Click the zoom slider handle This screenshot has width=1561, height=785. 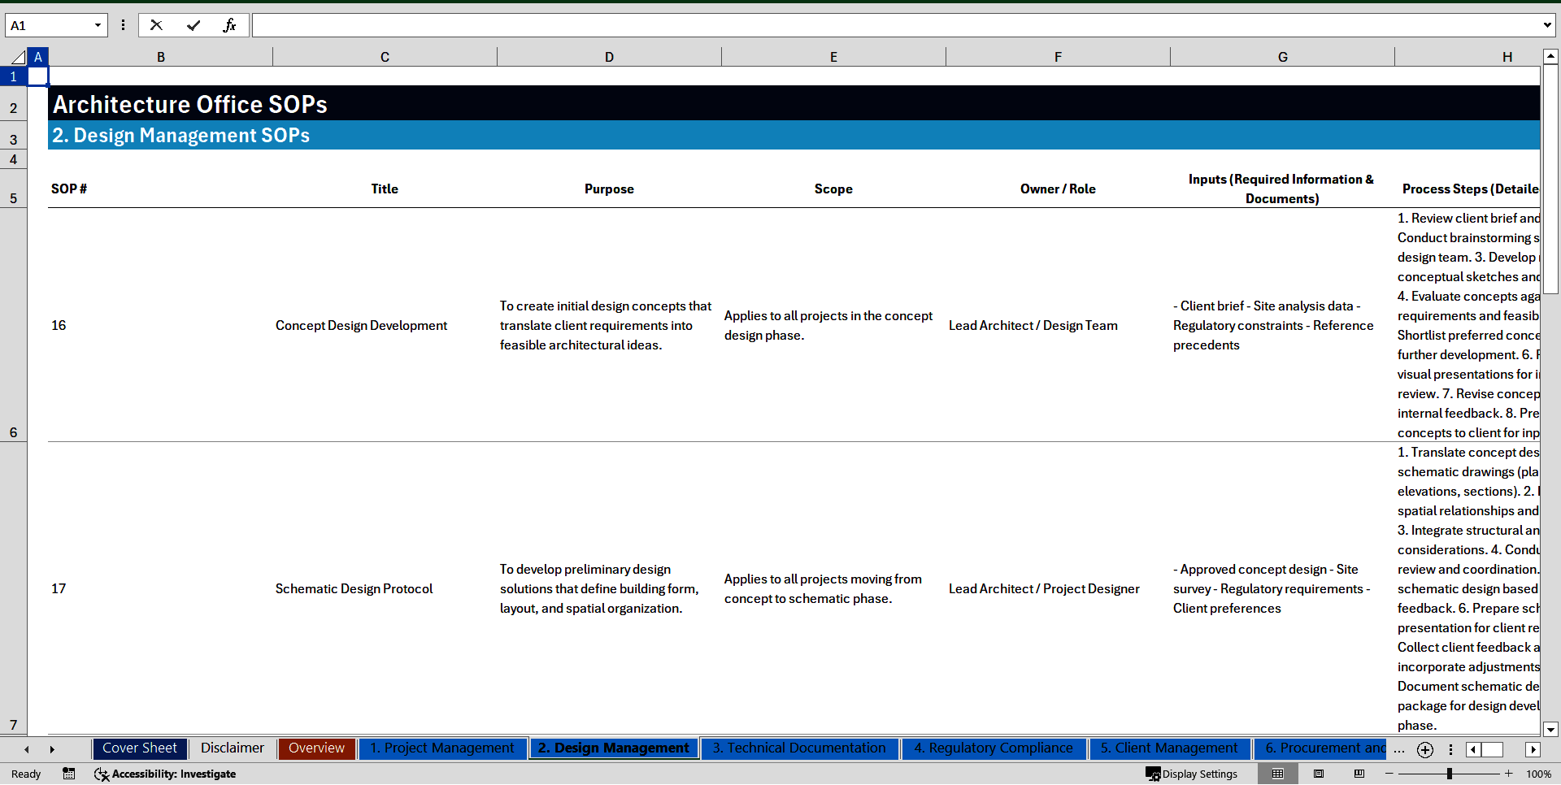point(1449,774)
